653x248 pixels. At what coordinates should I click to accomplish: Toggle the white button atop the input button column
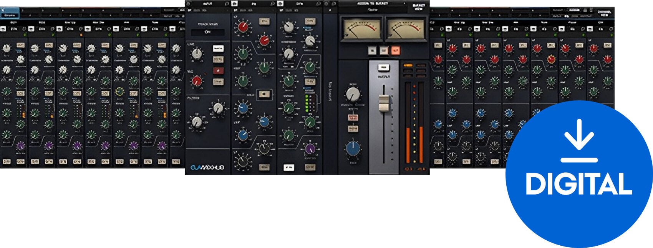point(218,49)
